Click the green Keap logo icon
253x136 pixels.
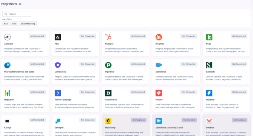tap(209, 37)
